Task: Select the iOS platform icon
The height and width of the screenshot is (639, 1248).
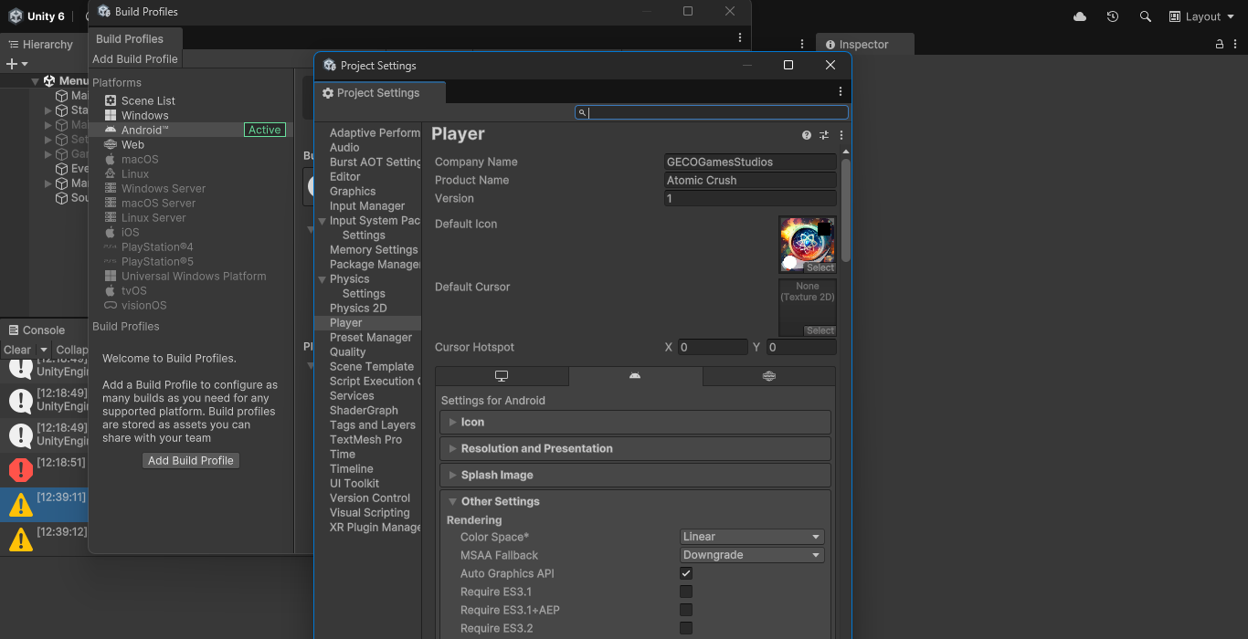Action: [111, 232]
